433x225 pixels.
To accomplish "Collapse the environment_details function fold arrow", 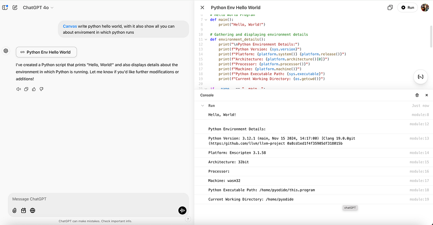I will click(x=206, y=40).
